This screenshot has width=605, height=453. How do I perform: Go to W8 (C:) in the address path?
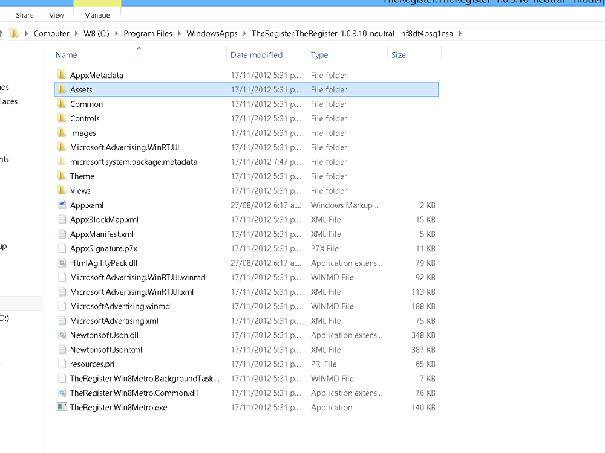coord(96,33)
